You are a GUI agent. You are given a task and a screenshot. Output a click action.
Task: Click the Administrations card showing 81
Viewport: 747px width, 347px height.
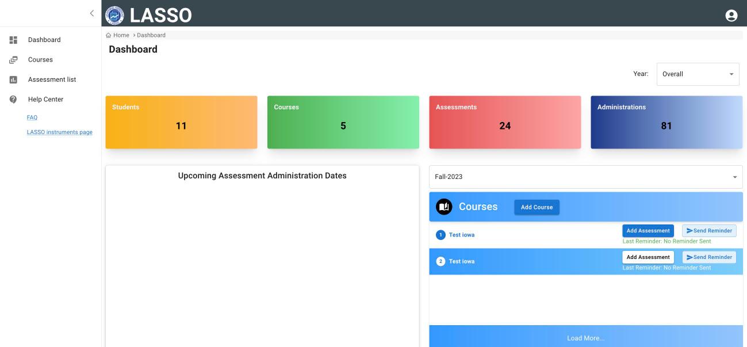tap(666, 122)
